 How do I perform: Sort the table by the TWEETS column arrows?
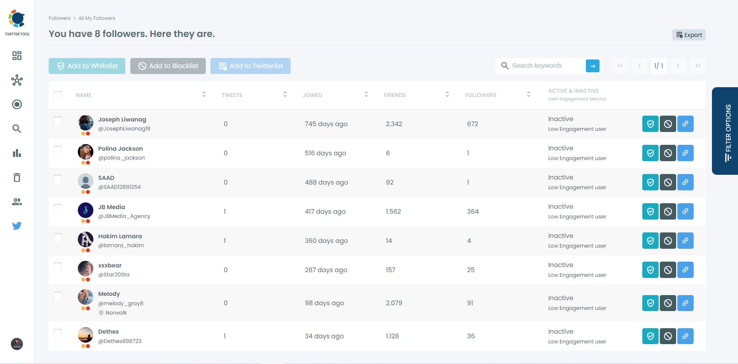coord(285,94)
